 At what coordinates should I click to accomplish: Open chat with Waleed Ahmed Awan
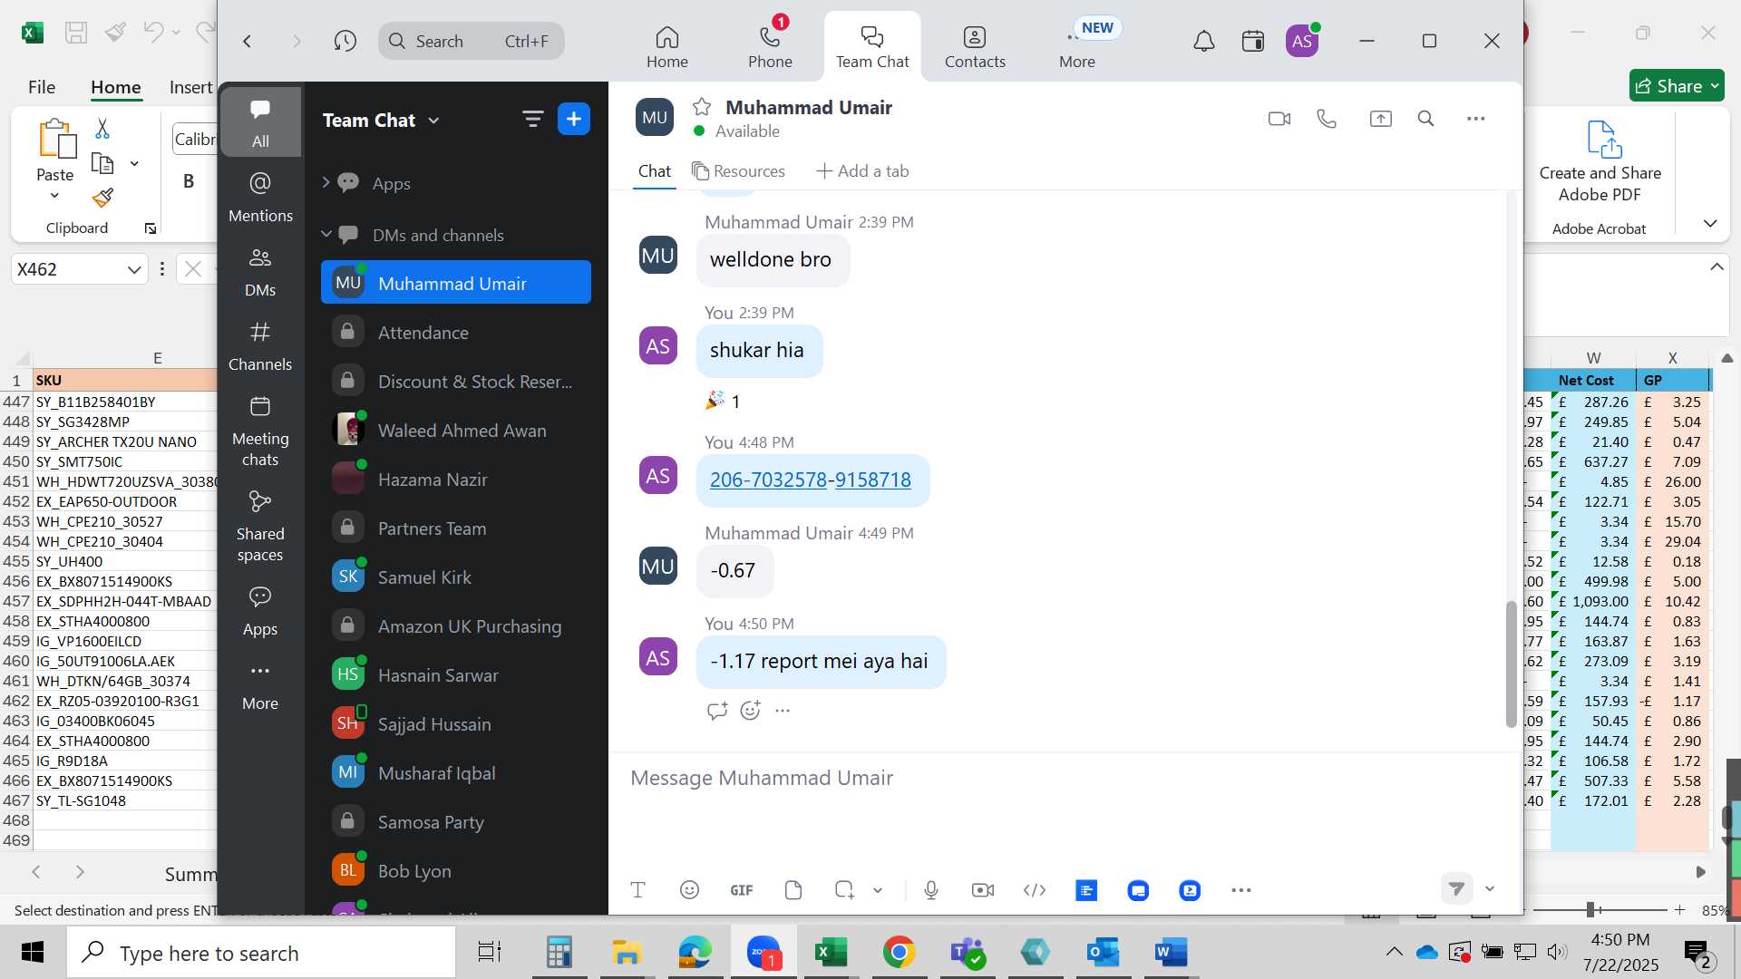tap(456, 430)
